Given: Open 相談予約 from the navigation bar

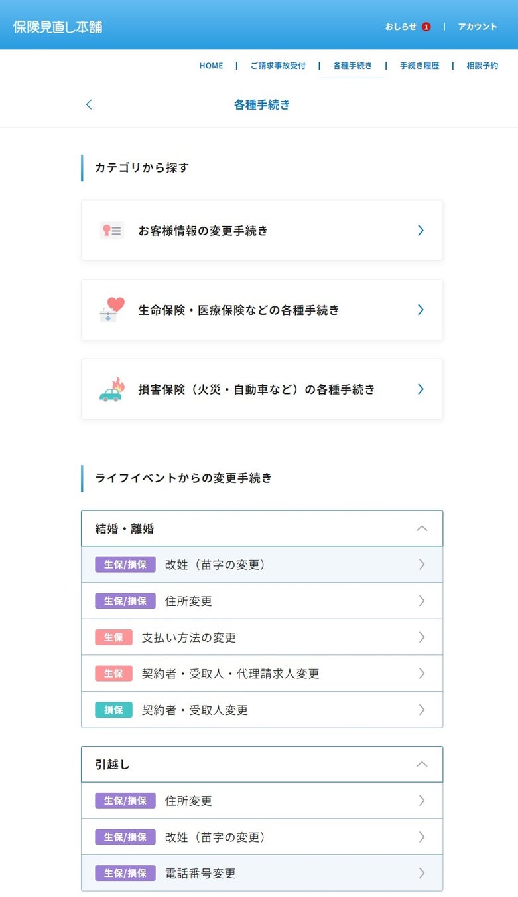Looking at the screenshot, I should pos(482,66).
